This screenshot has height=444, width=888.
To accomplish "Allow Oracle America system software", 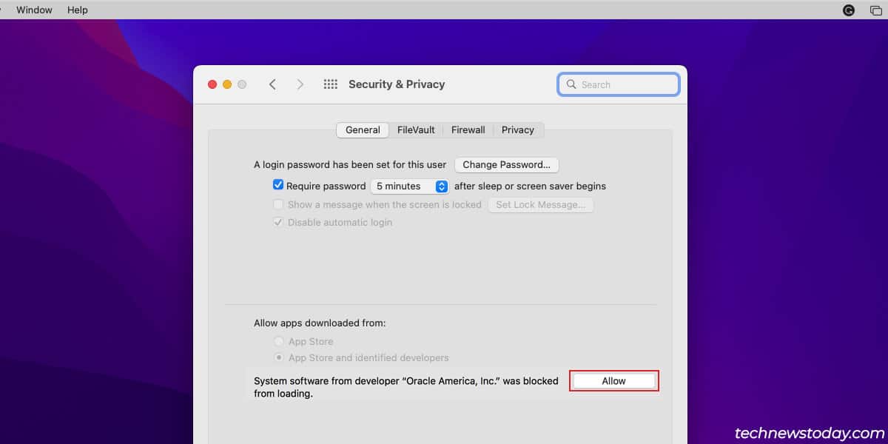I will (x=613, y=381).
